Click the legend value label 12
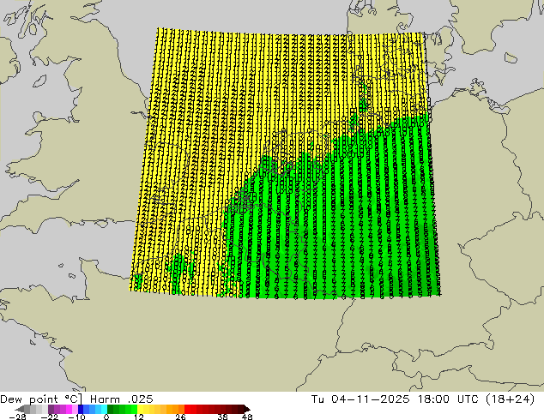This screenshot has width=544, height=420. pyautogui.click(x=139, y=417)
